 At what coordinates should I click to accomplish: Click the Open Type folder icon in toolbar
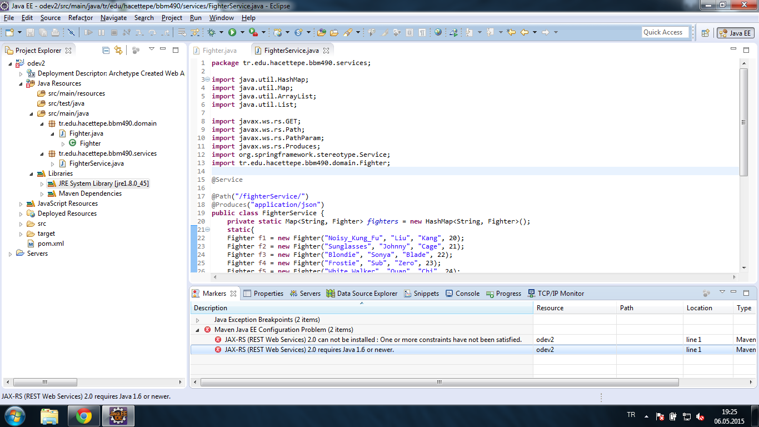click(321, 32)
